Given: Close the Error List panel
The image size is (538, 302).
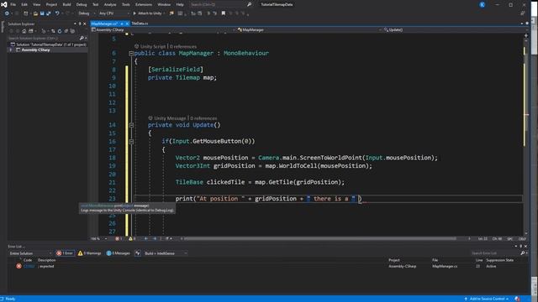Looking at the screenshot, I should (525, 246).
